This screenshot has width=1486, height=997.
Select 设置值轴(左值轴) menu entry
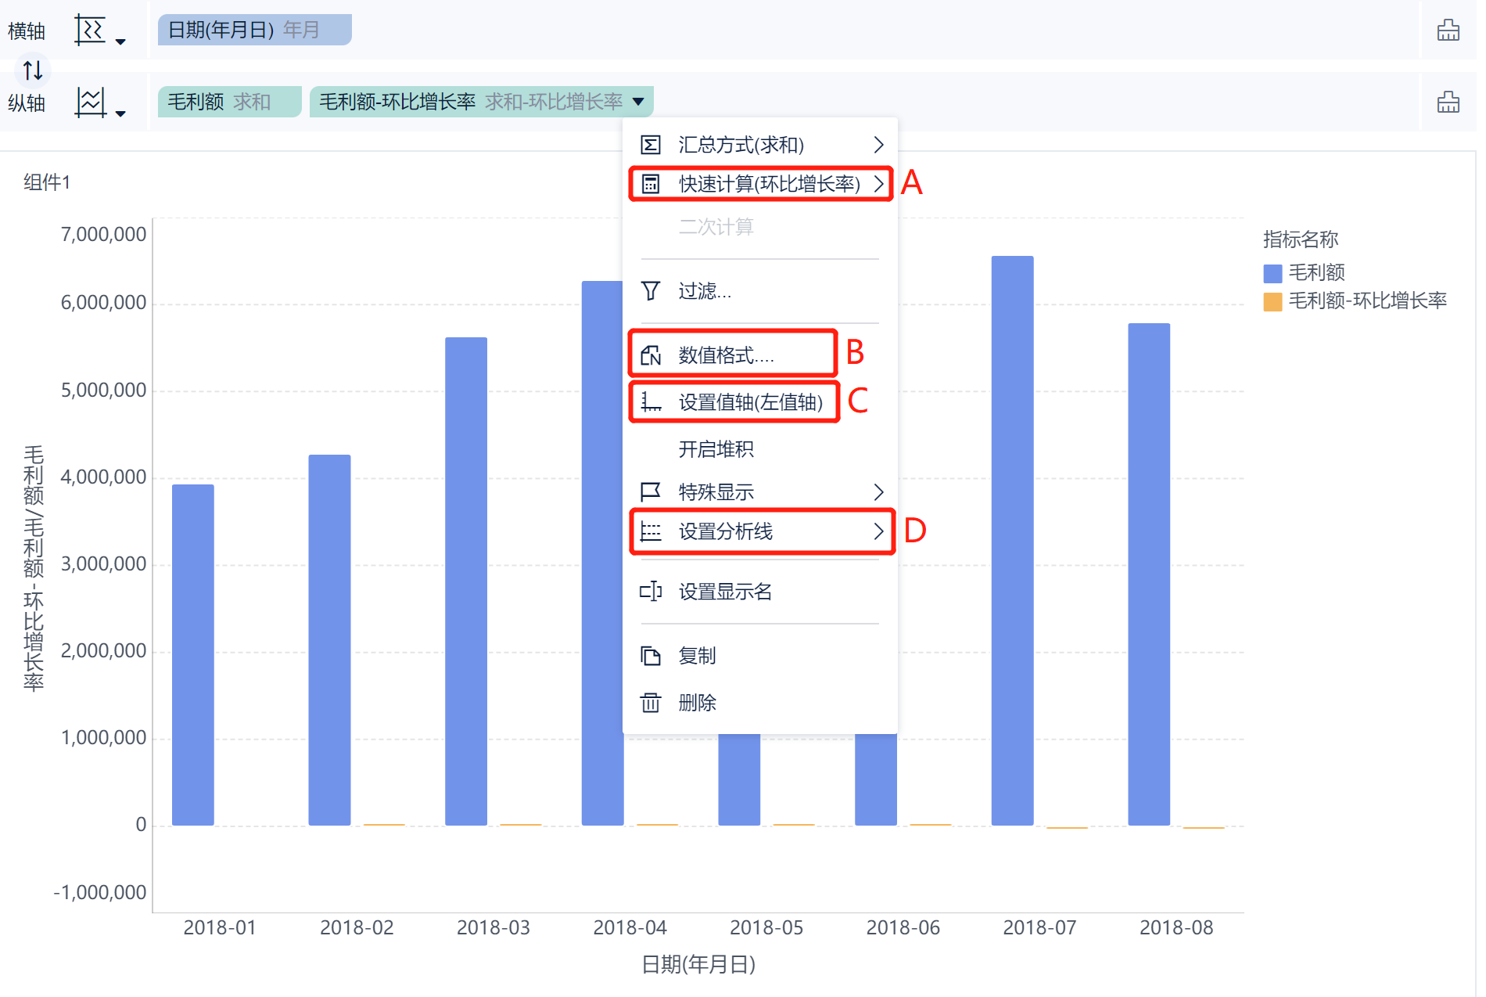[749, 402]
